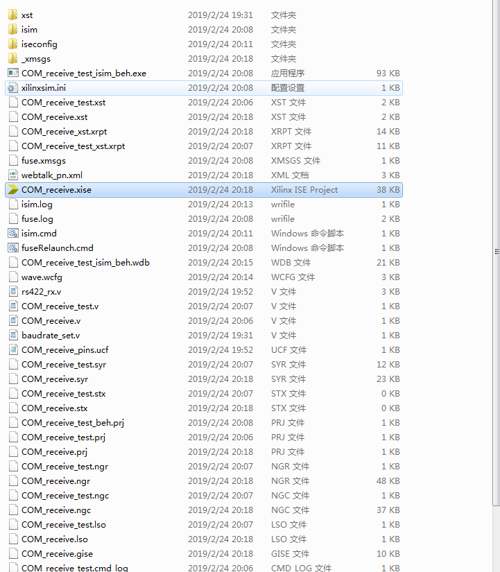Select the iseconfig folder icon

point(12,44)
